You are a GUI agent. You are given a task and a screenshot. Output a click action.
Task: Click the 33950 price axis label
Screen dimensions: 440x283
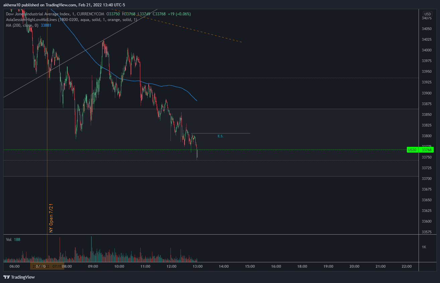click(426, 71)
